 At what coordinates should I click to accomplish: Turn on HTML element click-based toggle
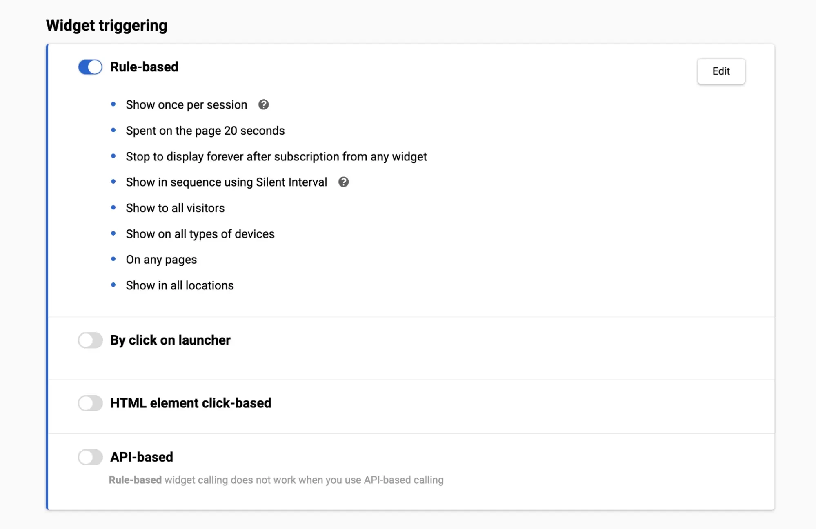point(90,403)
